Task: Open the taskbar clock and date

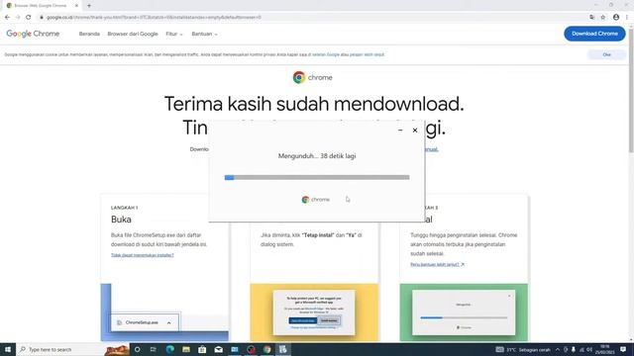Action: coord(604,349)
